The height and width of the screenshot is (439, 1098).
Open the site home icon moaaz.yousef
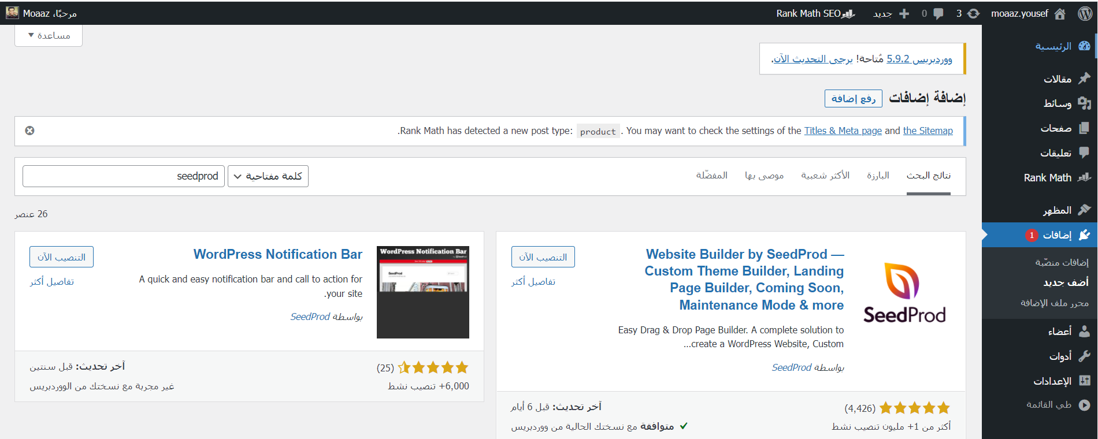1060,13
